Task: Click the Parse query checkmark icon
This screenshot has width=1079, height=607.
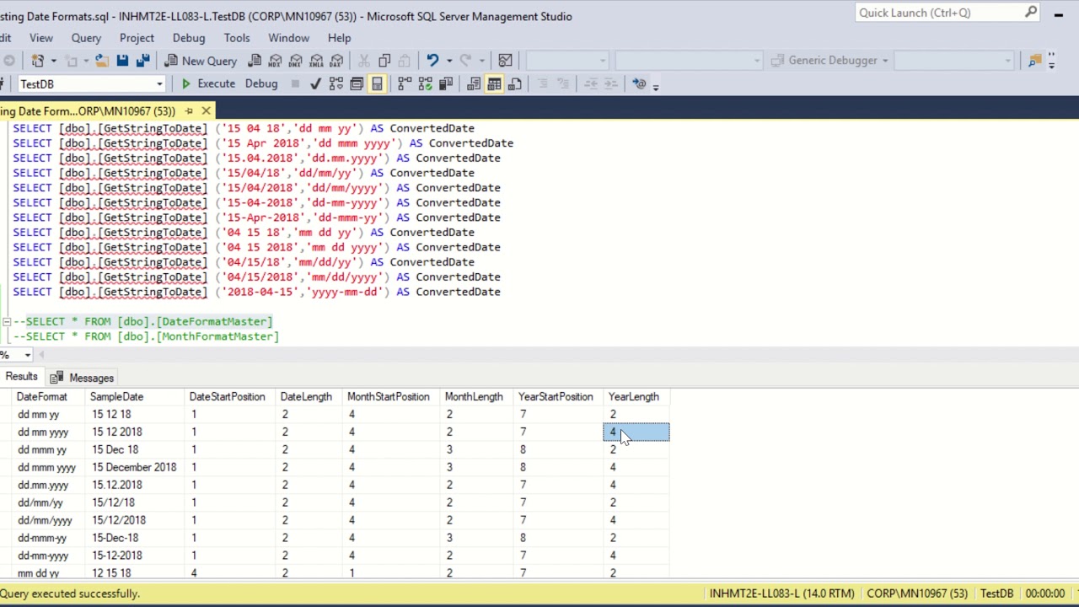Action: 315,83
